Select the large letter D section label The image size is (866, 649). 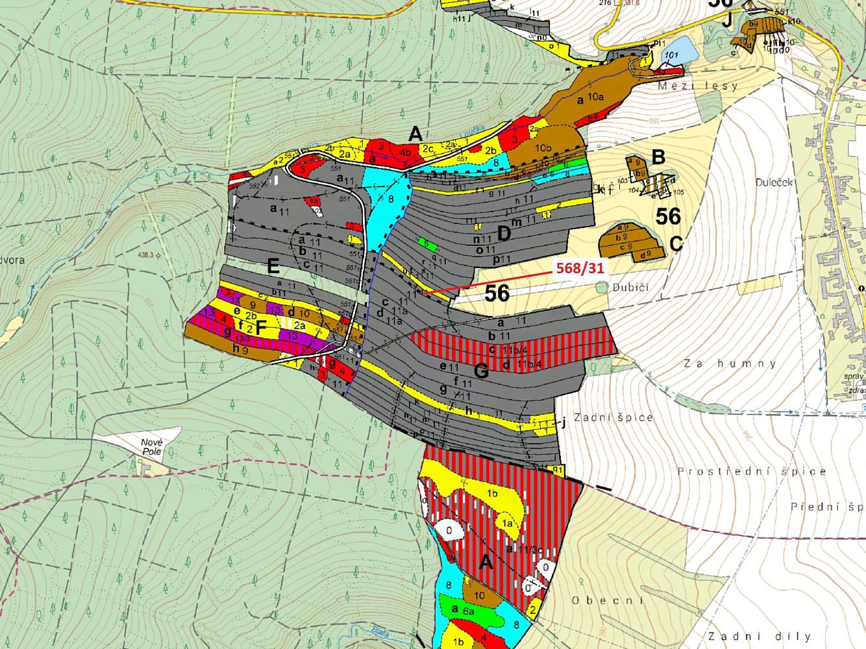point(504,232)
